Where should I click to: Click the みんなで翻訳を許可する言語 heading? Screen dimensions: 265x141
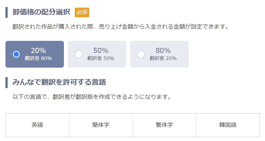click(x=59, y=82)
